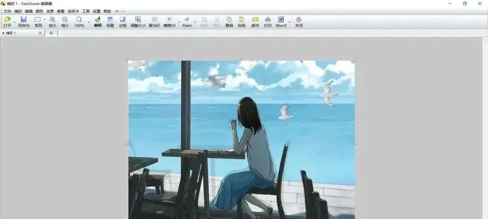Open the 颜色 menu

point(39,11)
